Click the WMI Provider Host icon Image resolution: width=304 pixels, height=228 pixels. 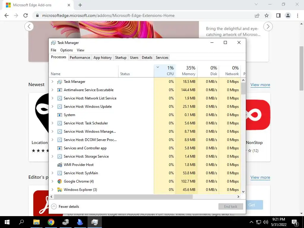coord(59,165)
